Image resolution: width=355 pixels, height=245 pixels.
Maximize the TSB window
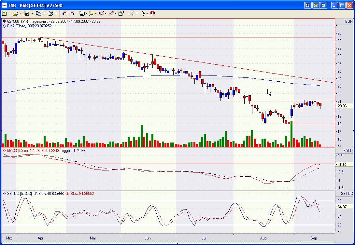tap(342, 5)
